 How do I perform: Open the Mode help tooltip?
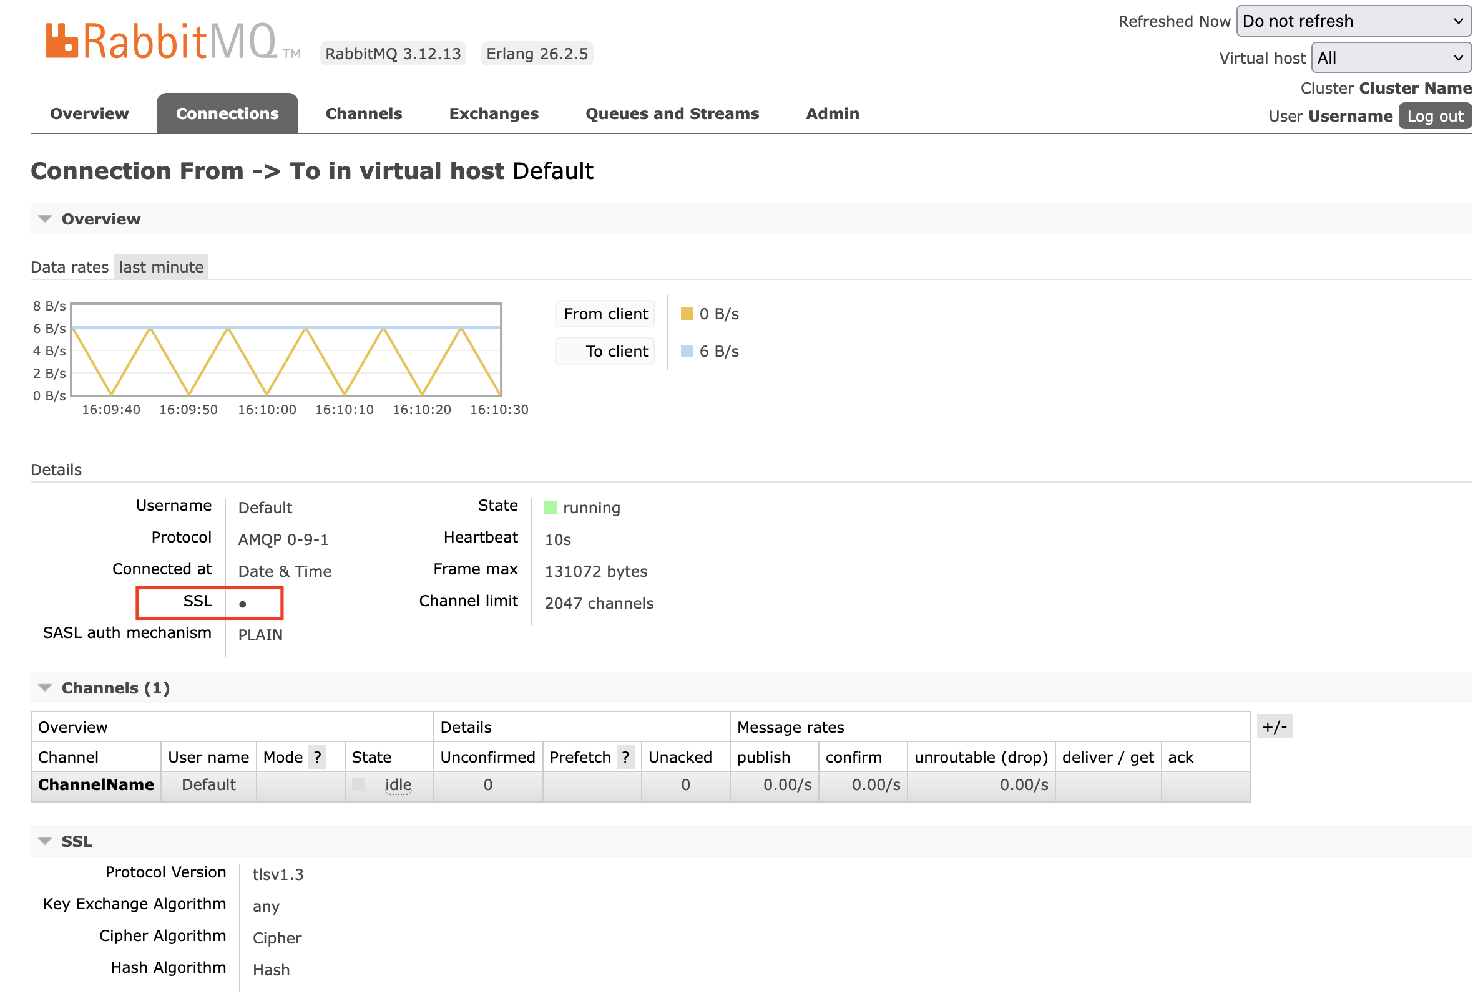(x=318, y=757)
